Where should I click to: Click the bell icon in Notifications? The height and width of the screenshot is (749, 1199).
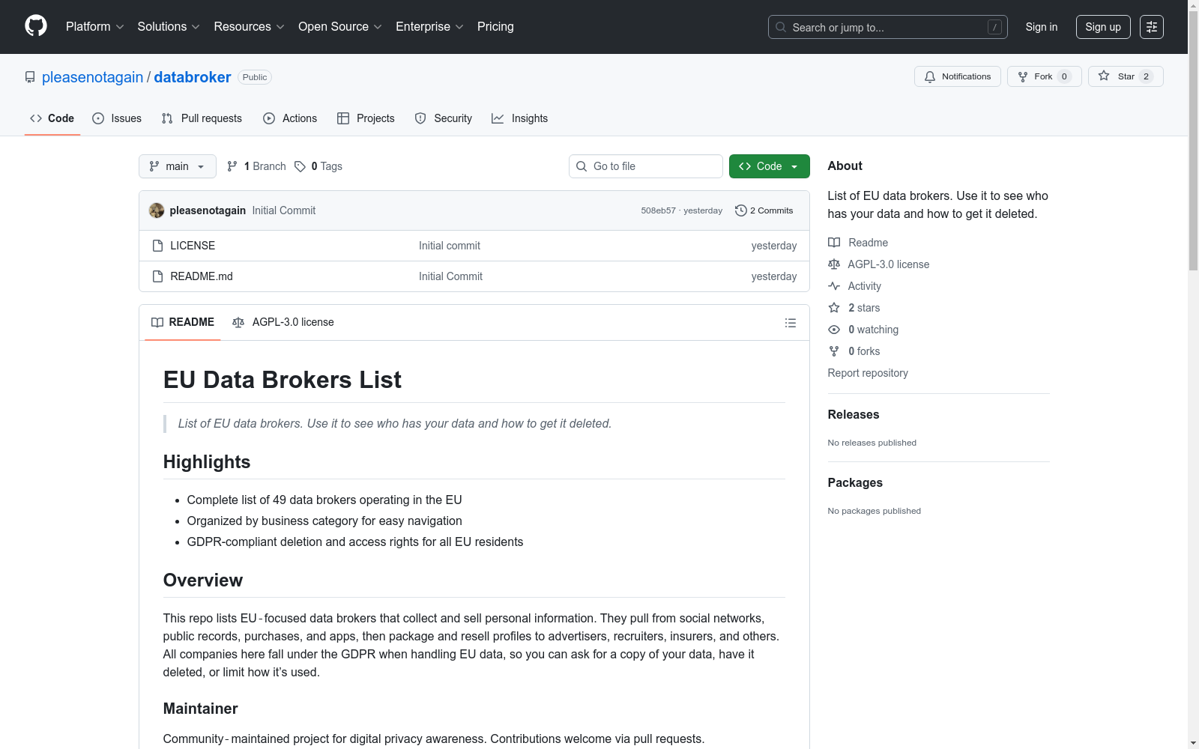pyautogui.click(x=930, y=76)
